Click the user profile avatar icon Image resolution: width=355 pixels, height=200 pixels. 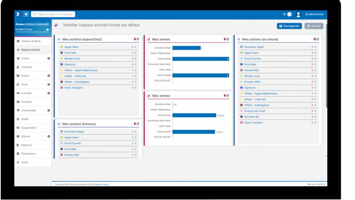pos(298,14)
